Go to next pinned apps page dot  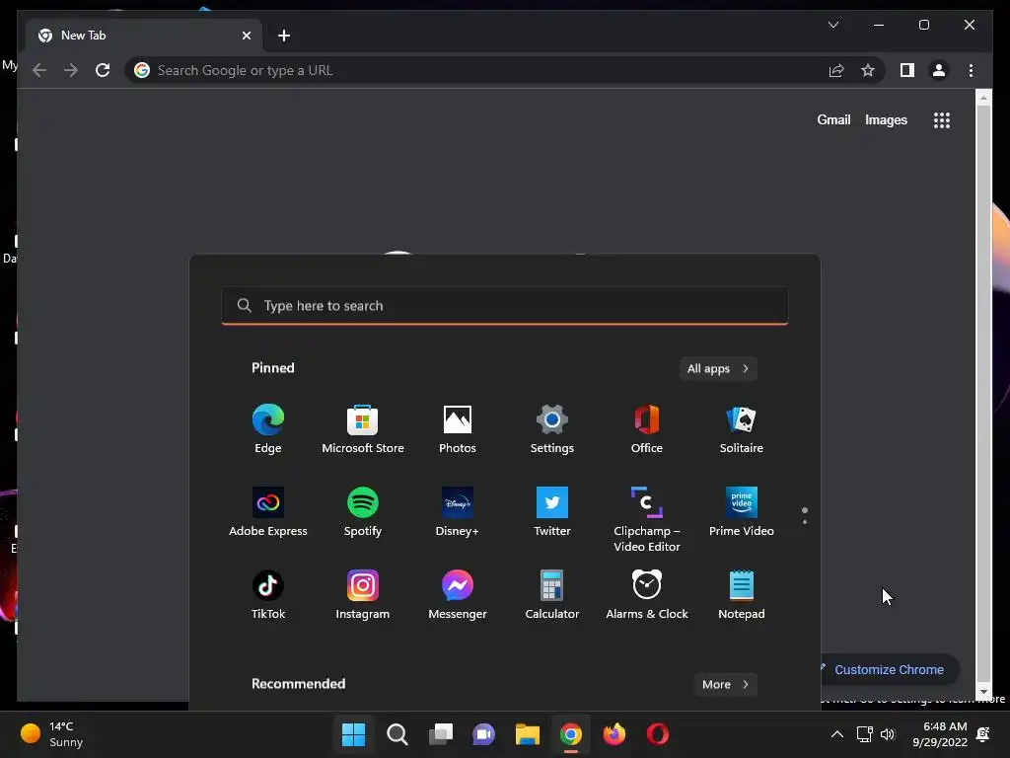click(x=805, y=521)
